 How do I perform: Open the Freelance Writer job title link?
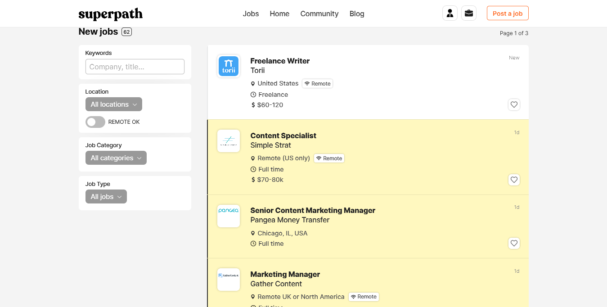(x=280, y=61)
